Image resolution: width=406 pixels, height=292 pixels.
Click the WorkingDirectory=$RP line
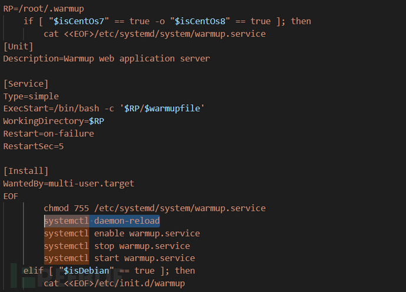coord(54,121)
